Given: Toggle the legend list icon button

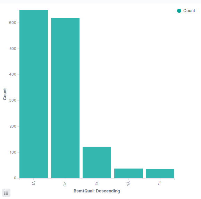Looking at the screenshot, I should point(6,193).
